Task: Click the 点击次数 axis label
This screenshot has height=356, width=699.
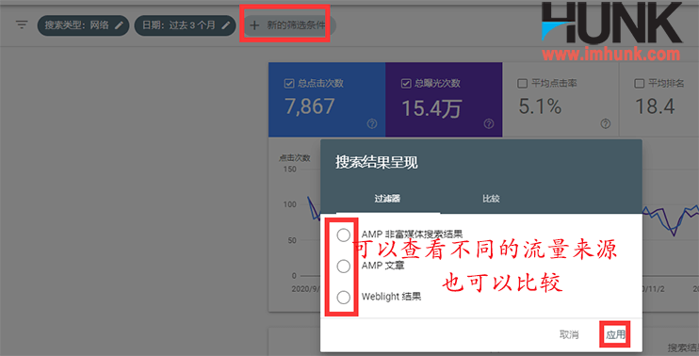Action: pyautogui.click(x=295, y=157)
